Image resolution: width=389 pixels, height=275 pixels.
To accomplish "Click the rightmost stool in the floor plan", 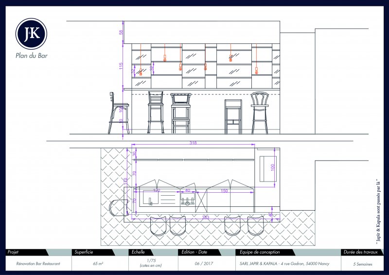I will click(256, 225).
